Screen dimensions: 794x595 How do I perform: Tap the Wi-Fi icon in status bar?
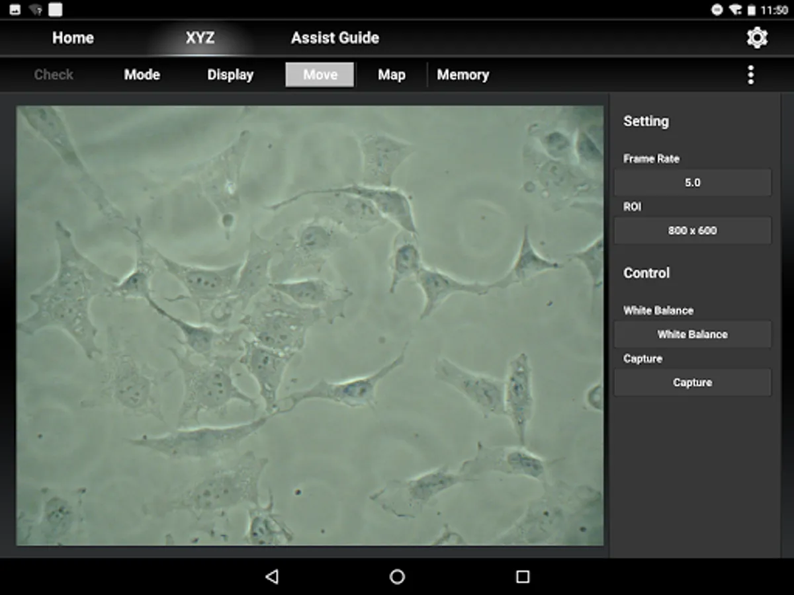[x=735, y=10]
